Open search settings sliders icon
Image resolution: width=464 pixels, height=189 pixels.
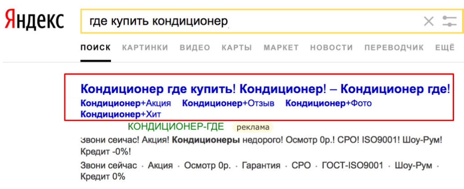[x=449, y=22]
